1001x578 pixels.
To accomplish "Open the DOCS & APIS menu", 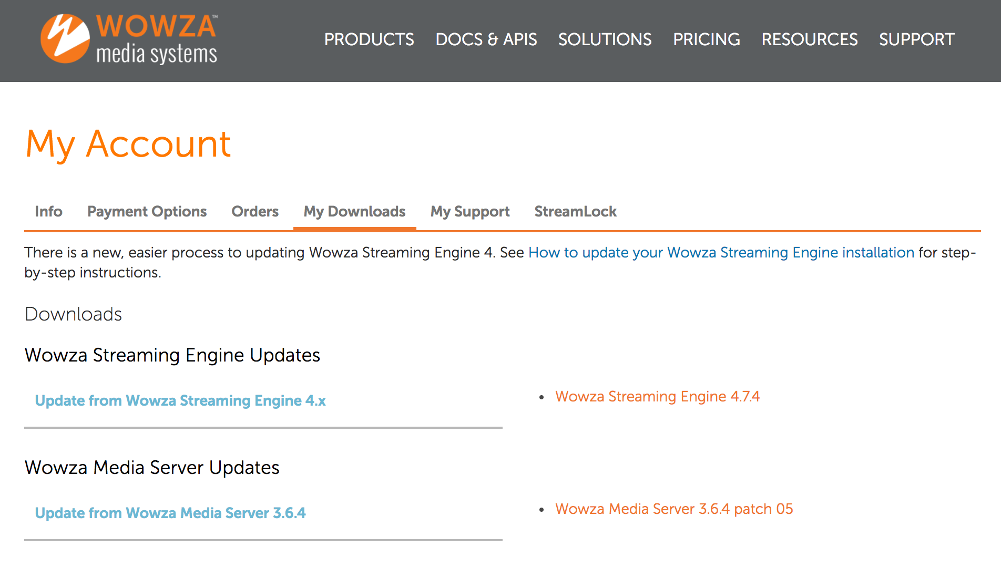I will [x=486, y=39].
